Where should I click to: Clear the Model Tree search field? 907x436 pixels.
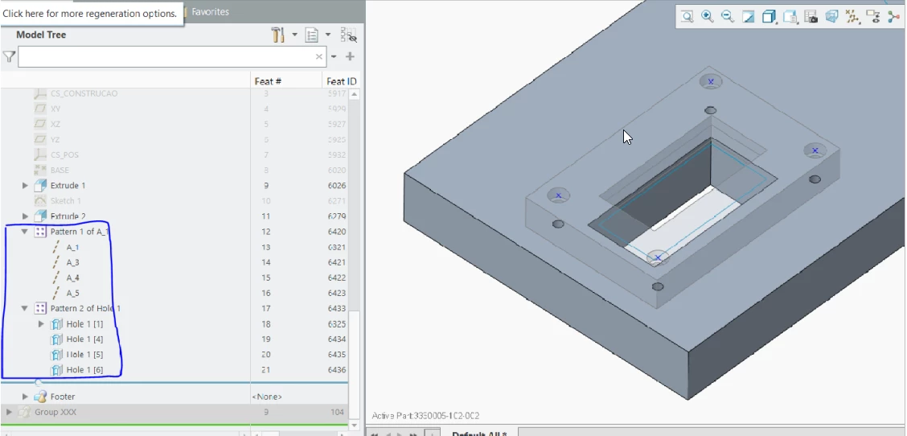(x=318, y=57)
